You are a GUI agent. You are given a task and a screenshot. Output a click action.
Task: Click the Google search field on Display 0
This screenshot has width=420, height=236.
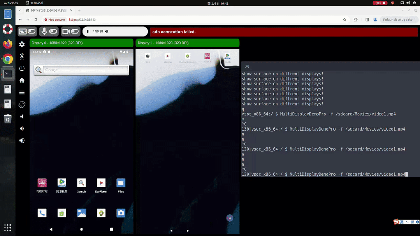point(86,70)
